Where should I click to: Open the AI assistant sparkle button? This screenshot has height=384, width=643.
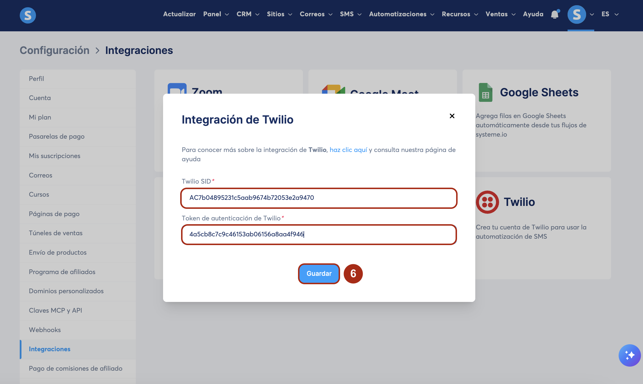click(x=630, y=355)
